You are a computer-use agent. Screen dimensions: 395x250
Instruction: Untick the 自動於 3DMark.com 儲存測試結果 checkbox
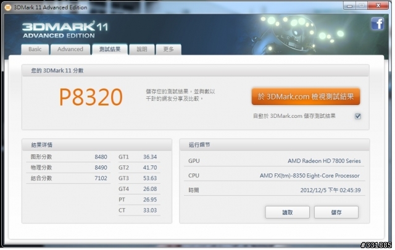point(358,117)
